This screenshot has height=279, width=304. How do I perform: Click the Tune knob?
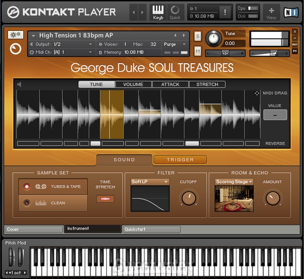tap(213, 39)
